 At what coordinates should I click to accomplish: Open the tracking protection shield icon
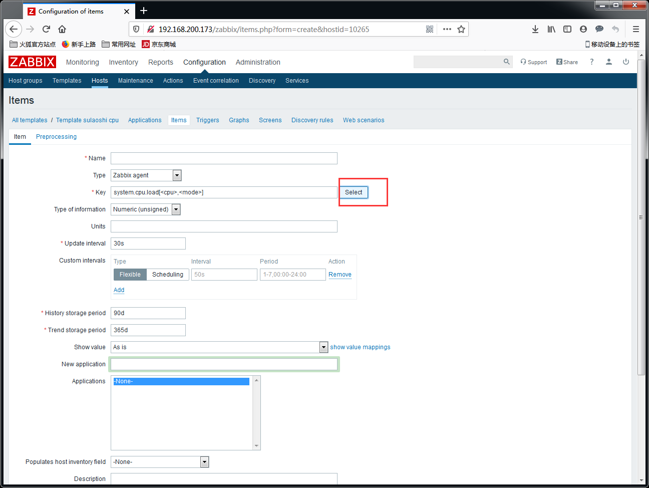(x=136, y=29)
